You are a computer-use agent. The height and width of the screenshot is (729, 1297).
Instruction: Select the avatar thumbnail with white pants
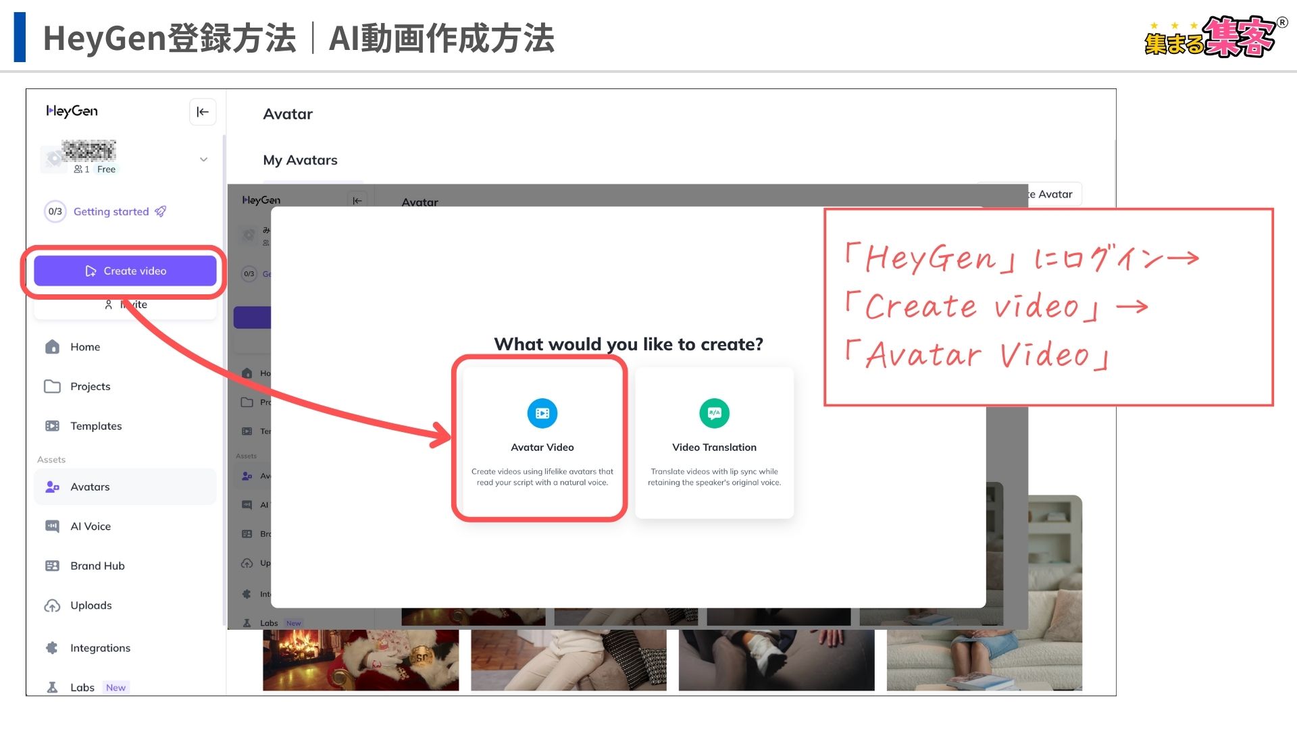coord(569,660)
